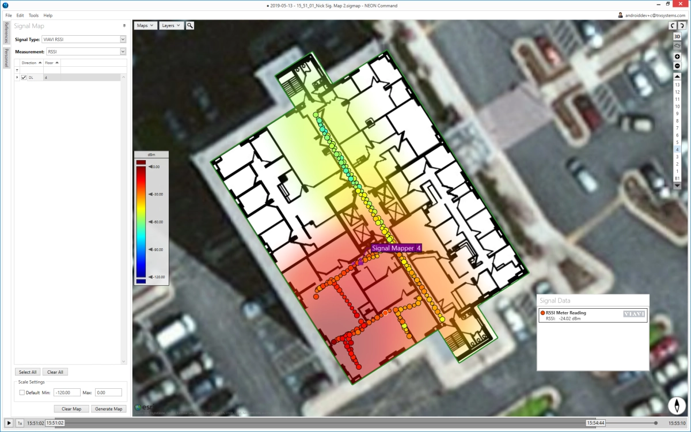Click the dBm legend top color swatch
691x432 pixels.
tap(141, 162)
